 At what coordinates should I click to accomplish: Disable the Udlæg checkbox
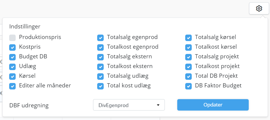[x=12, y=67]
